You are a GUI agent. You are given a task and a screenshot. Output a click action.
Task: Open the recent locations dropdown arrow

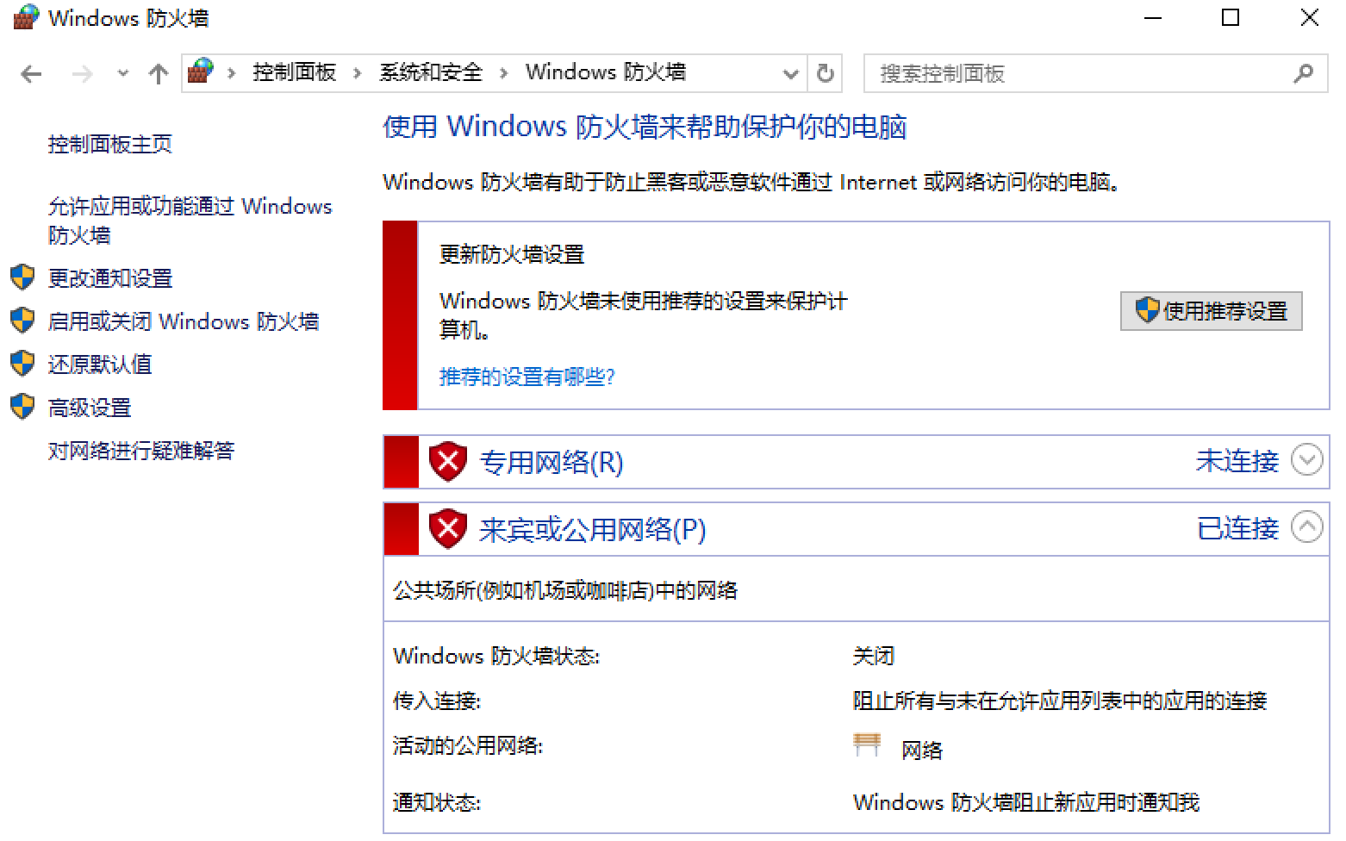pos(123,74)
